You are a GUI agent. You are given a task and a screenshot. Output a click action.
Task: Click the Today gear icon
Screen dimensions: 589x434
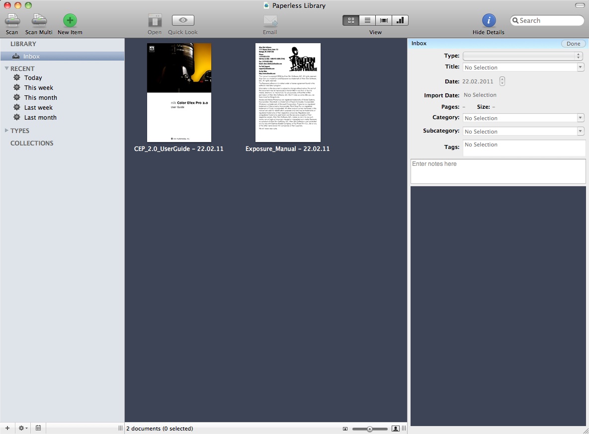point(17,77)
